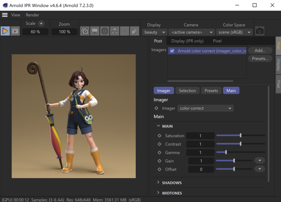281x202 pixels.
Task: Switch to the Post tab
Action: pyautogui.click(x=158, y=41)
